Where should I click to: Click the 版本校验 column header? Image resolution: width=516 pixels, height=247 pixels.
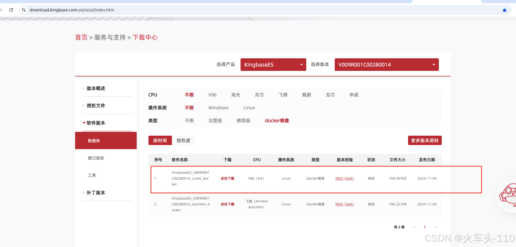(345, 160)
